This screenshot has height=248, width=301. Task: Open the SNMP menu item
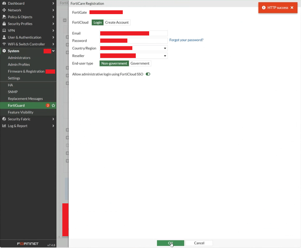(28, 92)
